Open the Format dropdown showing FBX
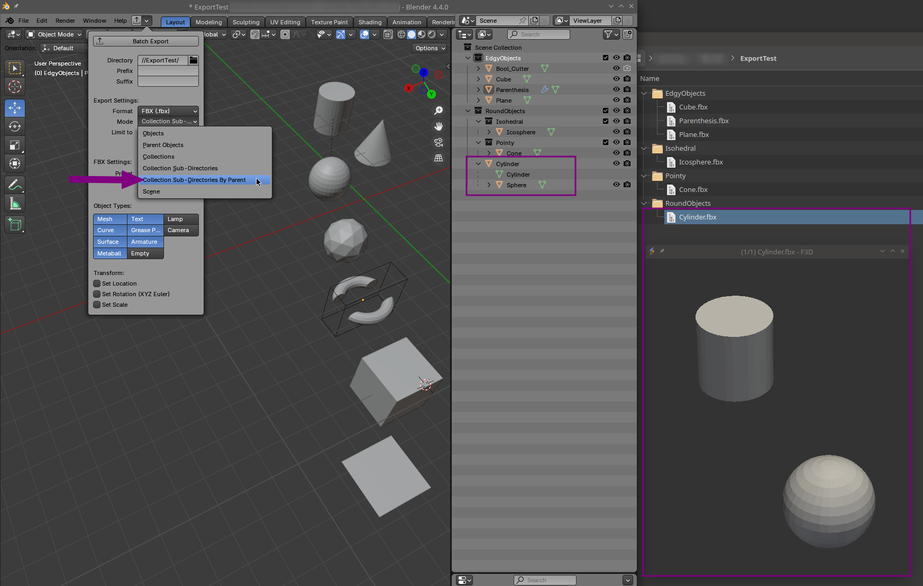 tap(168, 111)
